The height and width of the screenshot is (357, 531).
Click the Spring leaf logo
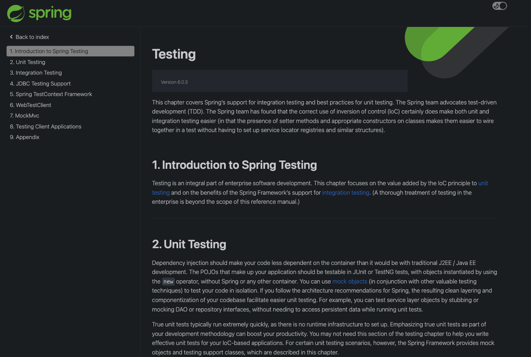pos(16,13)
